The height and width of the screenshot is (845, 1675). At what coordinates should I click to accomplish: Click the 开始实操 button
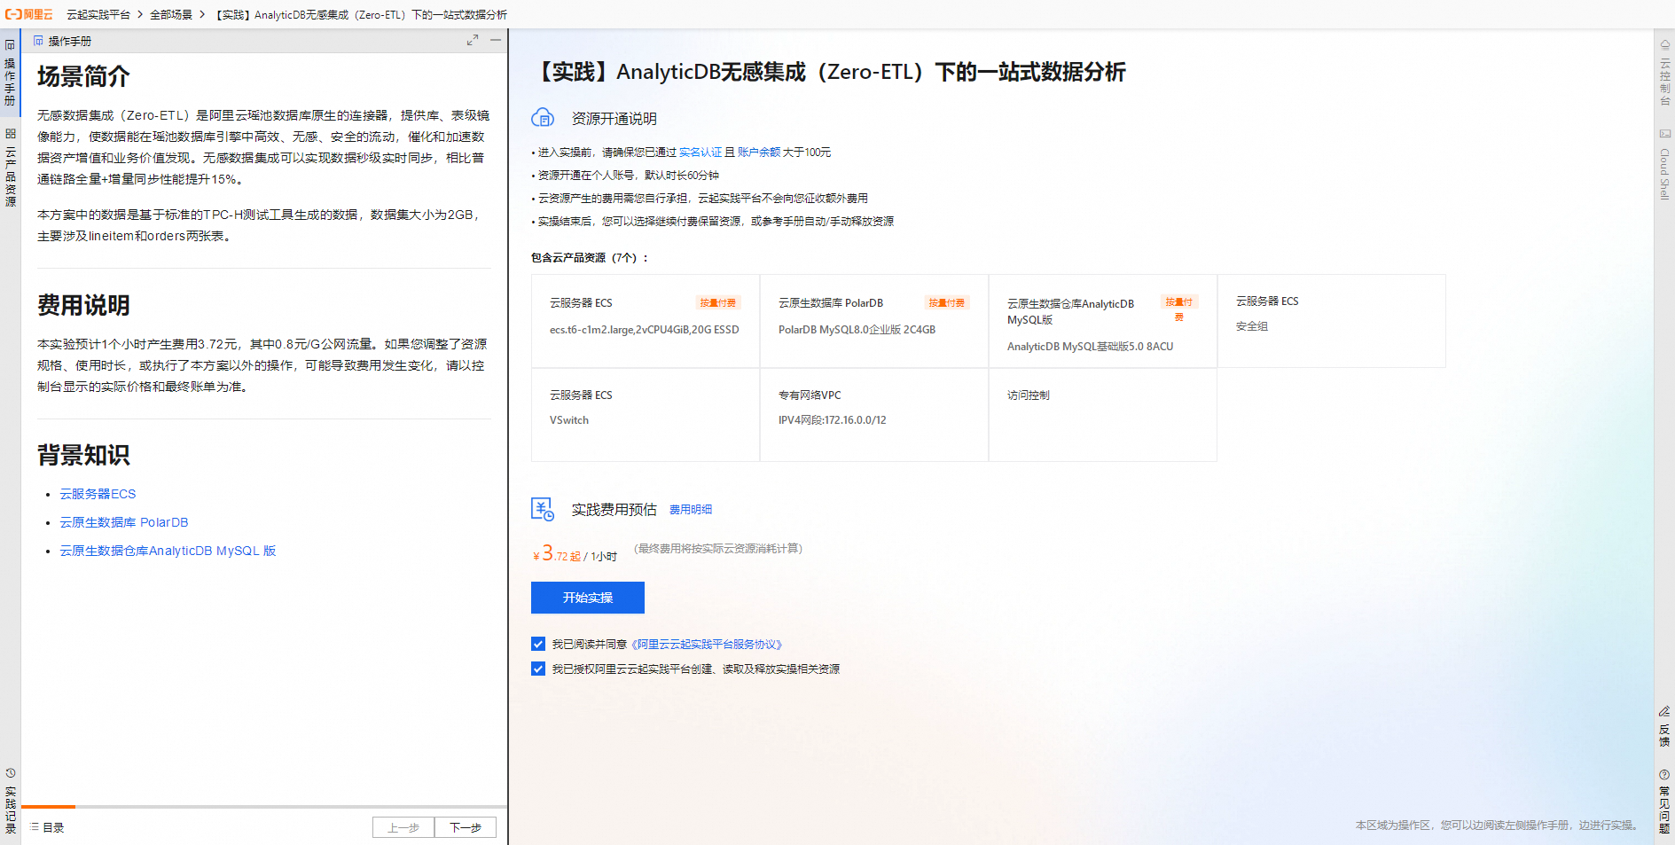coord(588,598)
